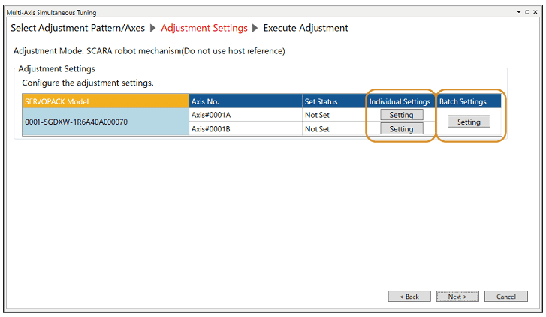Select the Axis#0001B row
546x317 pixels.
[x=245, y=129]
